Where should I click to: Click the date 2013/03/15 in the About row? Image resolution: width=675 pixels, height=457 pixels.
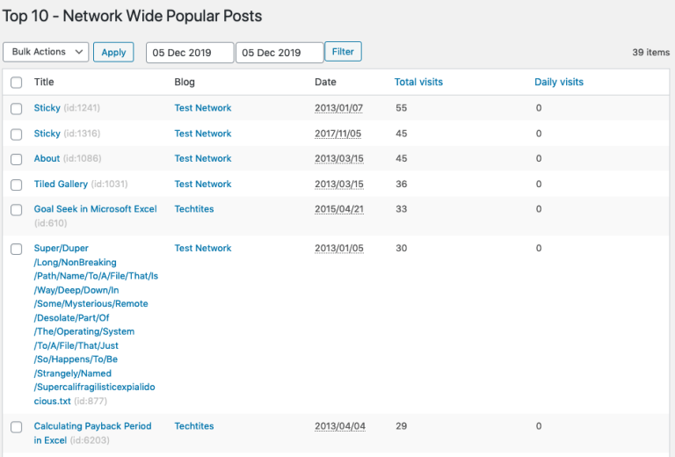click(x=339, y=159)
